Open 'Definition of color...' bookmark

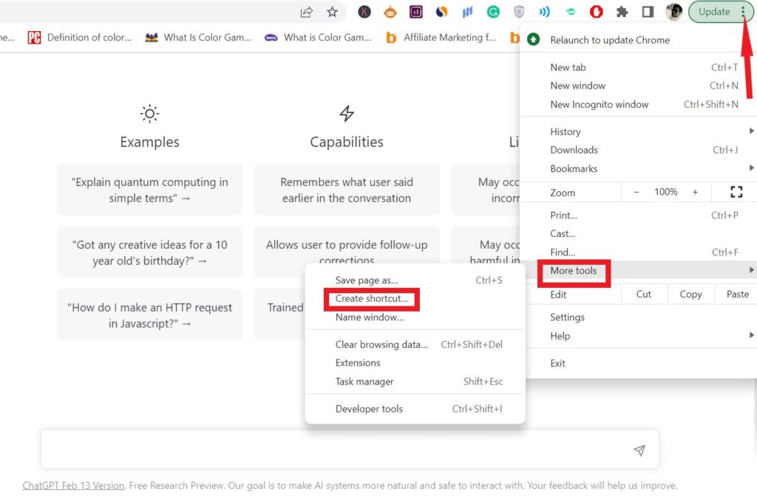point(80,38)
